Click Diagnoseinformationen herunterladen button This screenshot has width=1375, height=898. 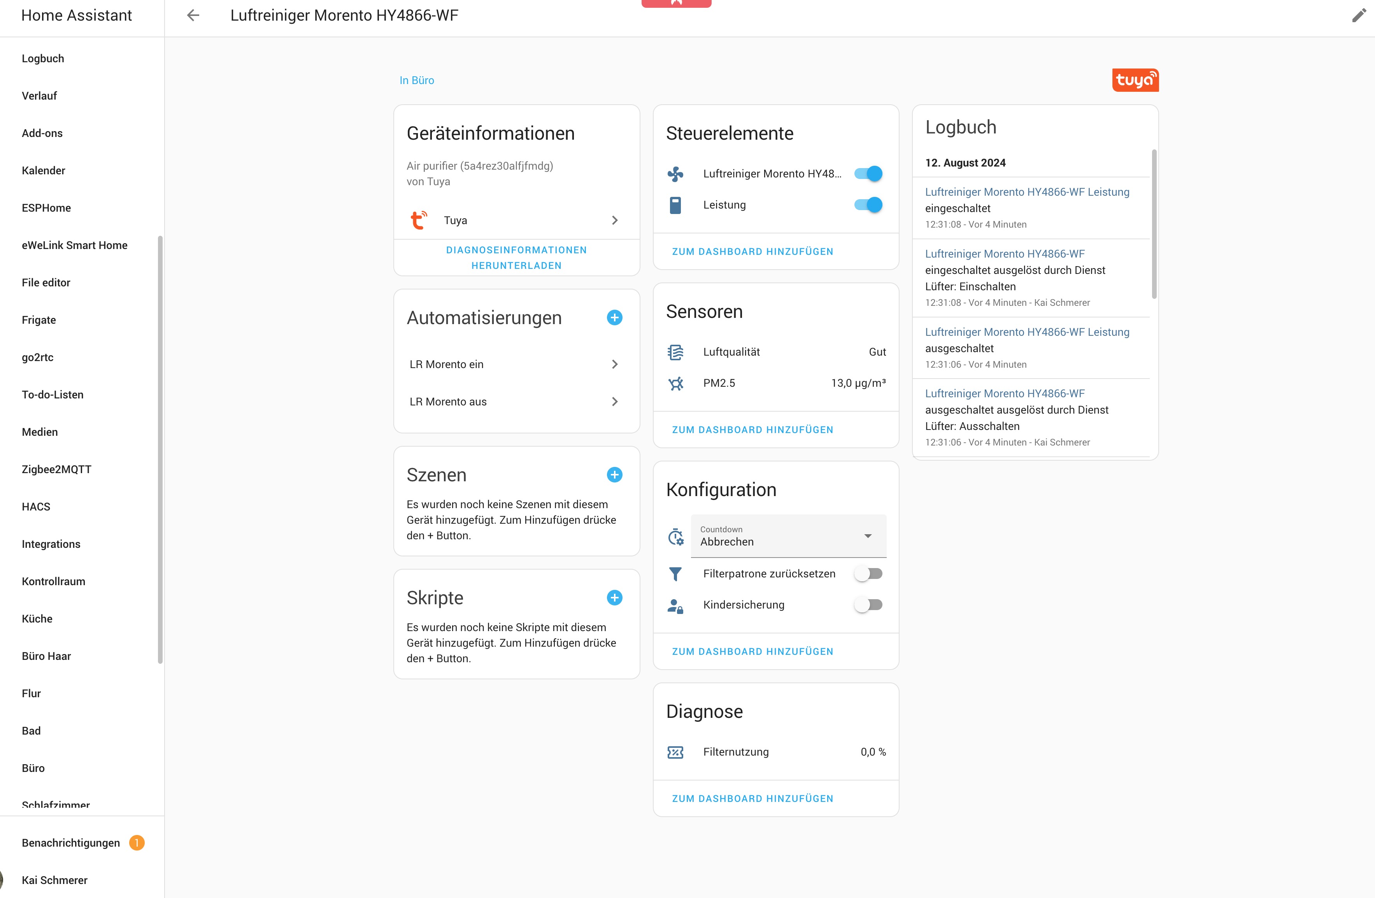point(516,258)
